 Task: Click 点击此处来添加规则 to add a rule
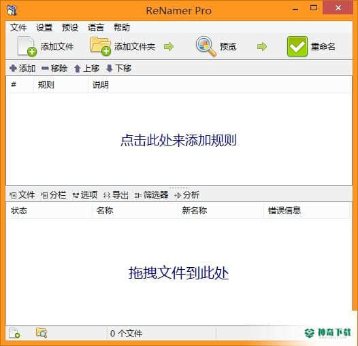coord(178,140)
